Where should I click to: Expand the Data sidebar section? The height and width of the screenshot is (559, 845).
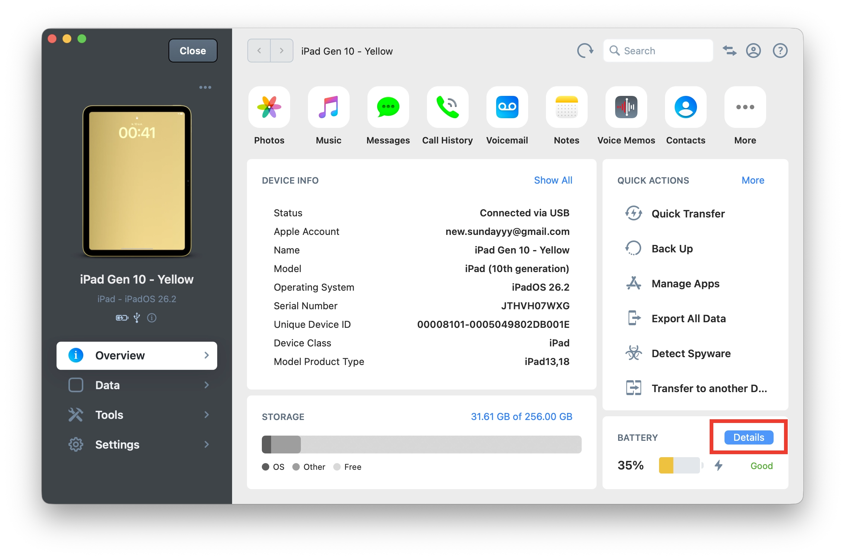click(137, 385)
